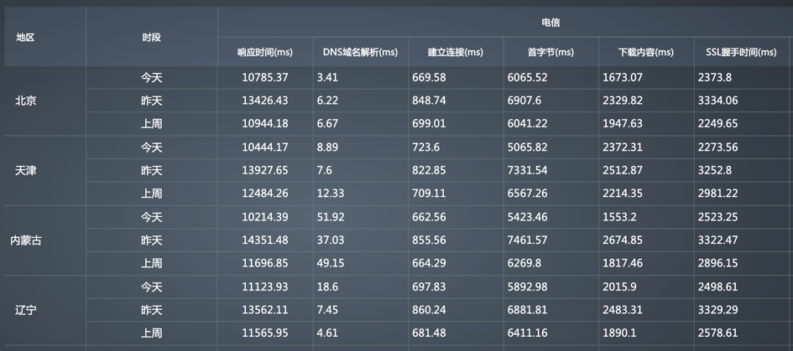Click first byte value 5892.98
This screenshot has height=351, width=793.
click(528, 286)
